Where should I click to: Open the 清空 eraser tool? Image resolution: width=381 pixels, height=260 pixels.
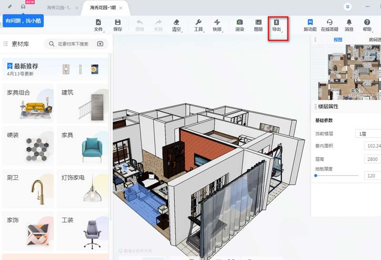[177, 25]
